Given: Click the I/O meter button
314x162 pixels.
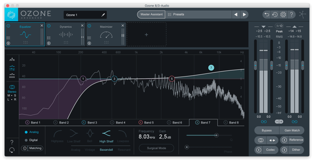Looking at the screenshot, I should [279, 26].
